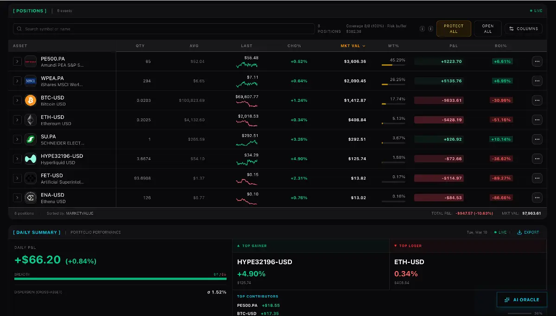Click the SU.PA price sparkline chart
The height and width of the screenshot is (316, 556).
(246, 143)
